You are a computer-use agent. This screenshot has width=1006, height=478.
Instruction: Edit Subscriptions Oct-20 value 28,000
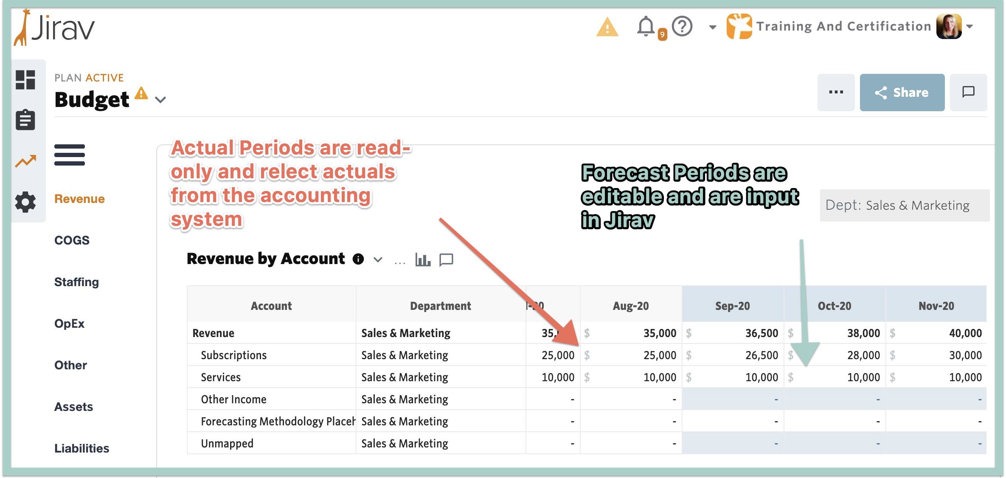[x=835, y=355]
